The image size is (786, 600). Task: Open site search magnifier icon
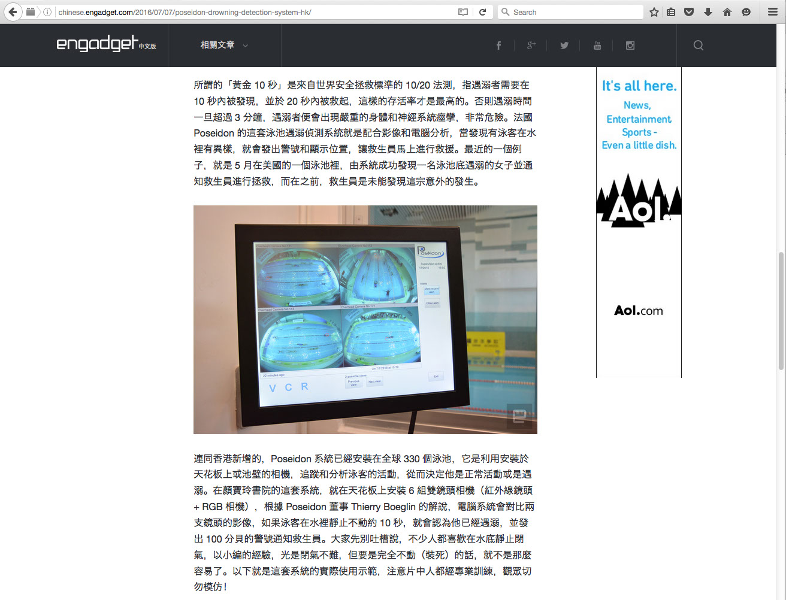[698, 46]
